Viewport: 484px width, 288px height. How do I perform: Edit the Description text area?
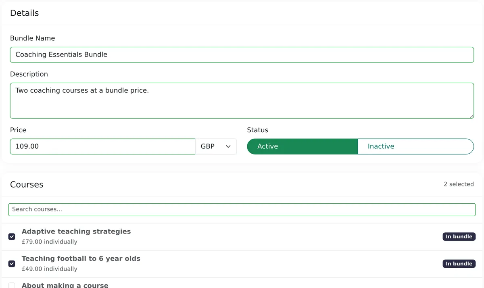(242, 101)
